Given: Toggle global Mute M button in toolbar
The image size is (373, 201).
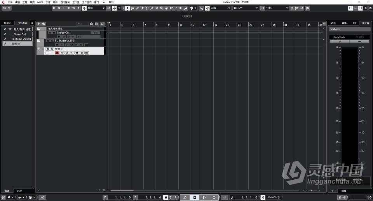Looking at the screenshot, I should [x=54, y=8].
